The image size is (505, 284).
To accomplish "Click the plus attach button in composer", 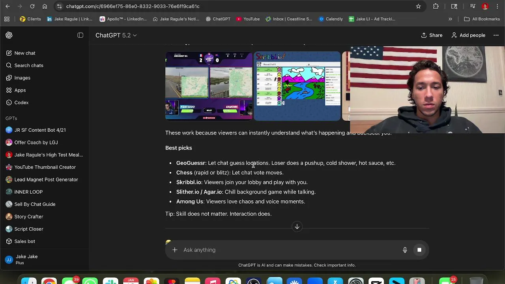I will pyautogui.click(x=175, y=250).
